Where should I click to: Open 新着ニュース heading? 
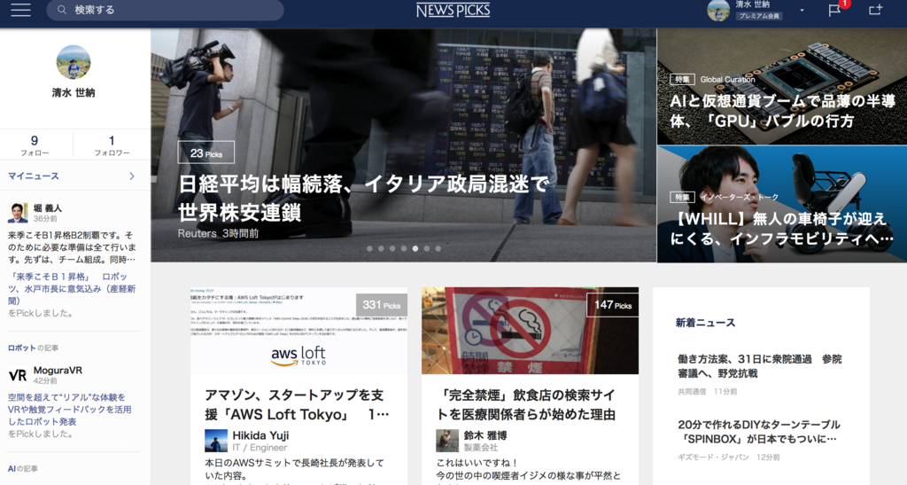tap(705, 323)
